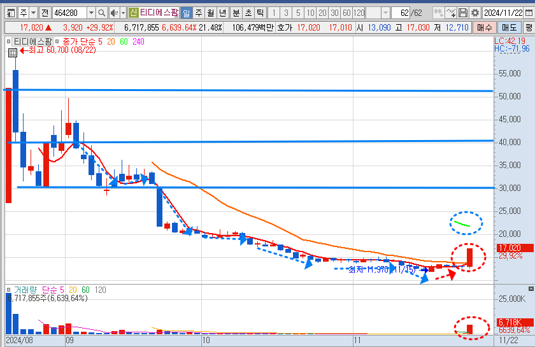Click the 106,479백만 trading value
The height and width of the screenshot is (347, 535).
click(x=253, y=27)
